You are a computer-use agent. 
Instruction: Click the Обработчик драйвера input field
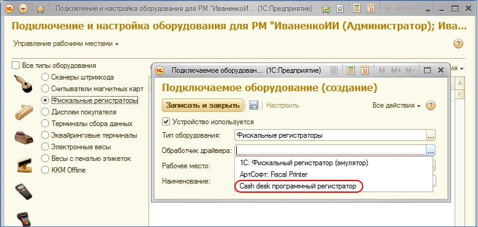(x=331, y=150)
